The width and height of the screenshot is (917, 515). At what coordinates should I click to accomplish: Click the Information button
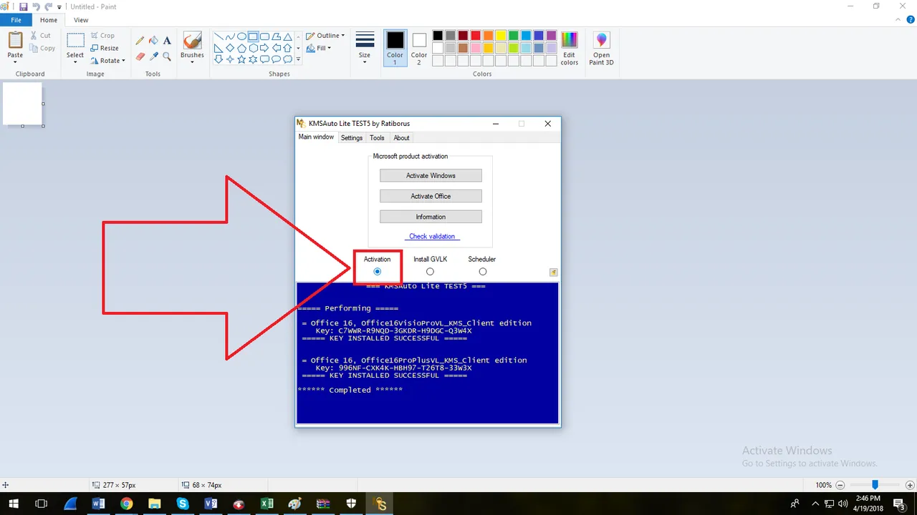[x=431, y=217]
